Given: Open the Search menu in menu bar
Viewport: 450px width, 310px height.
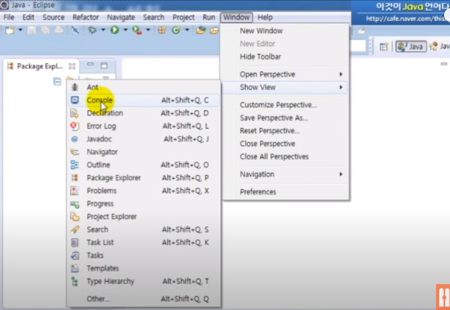Looking at the screenshot, I should (x=154, y=17).
